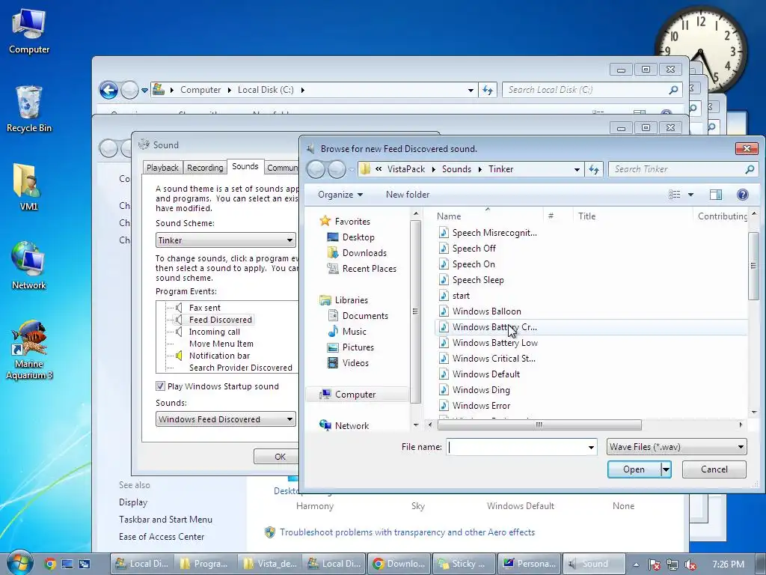Open the Troubleshoot problems with transparency link
Image resolution: width=766 pixels, height=575 pixels.
point(407,532)
